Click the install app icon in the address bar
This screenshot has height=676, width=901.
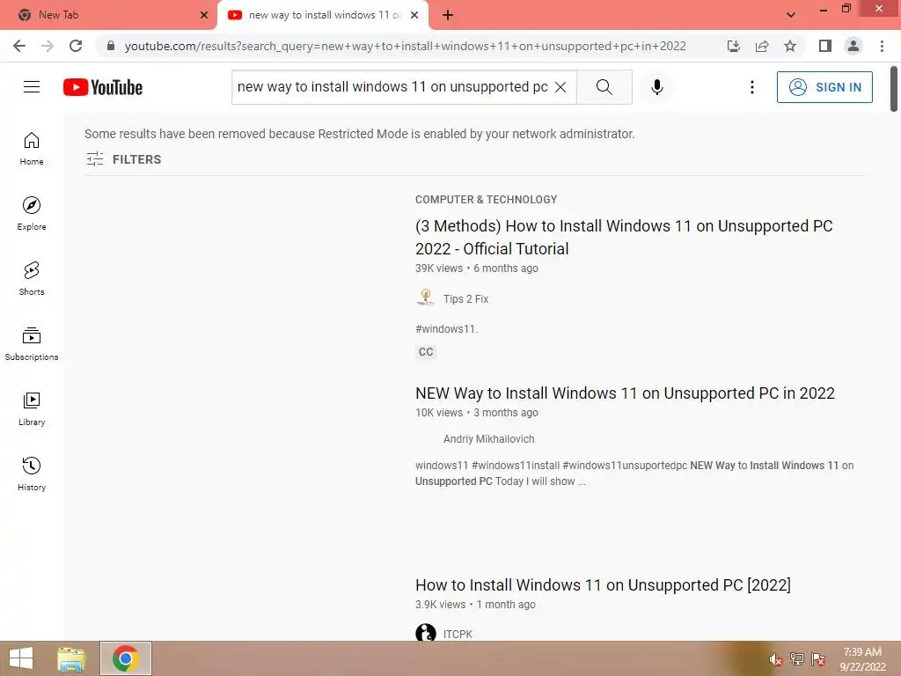[733, 46]
